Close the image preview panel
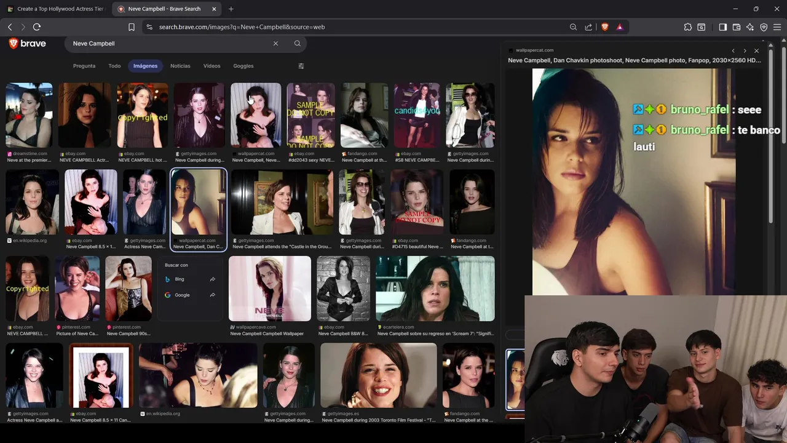Screen dimensions: 787x443 pos(756,50)
